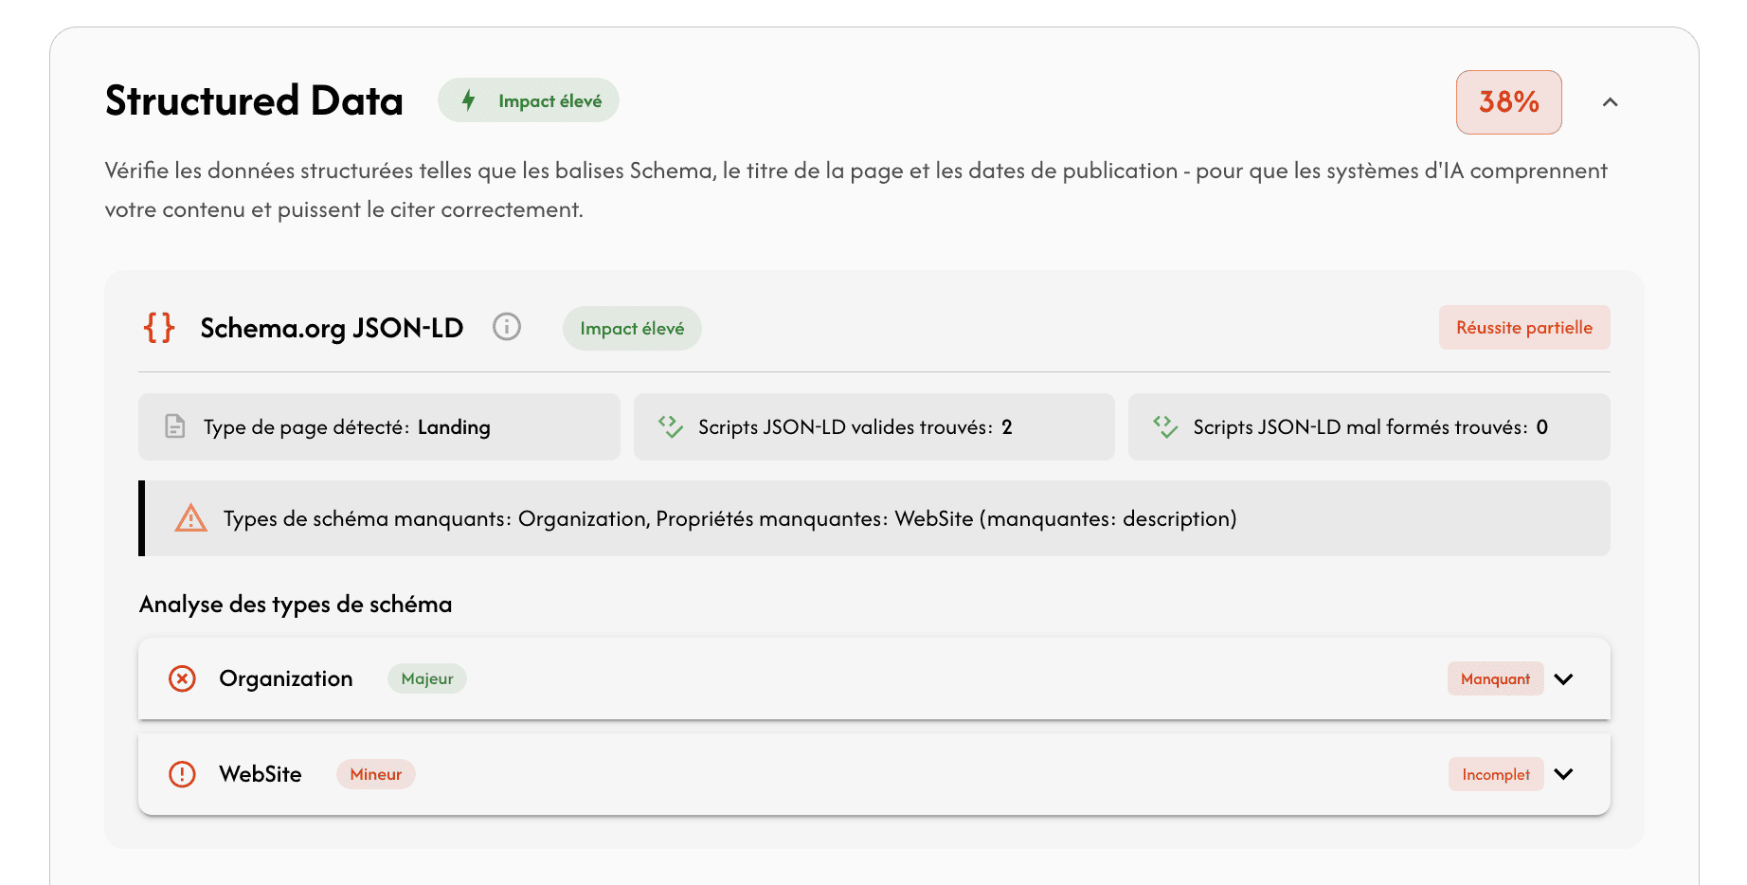Click the missing schema types alert banner
This screenshot has height=885, width=1747.
[729, 518]
